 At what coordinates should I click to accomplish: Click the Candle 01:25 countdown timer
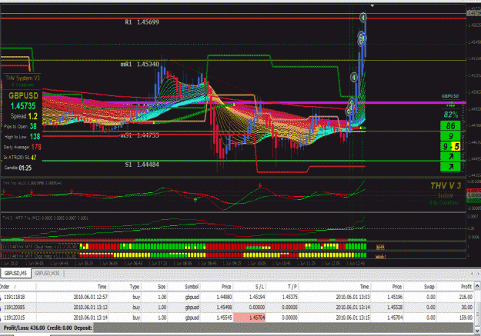click(x=18, y=168)
